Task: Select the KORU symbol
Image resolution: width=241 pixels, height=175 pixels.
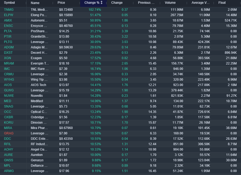Action: [x=9, y=123]
